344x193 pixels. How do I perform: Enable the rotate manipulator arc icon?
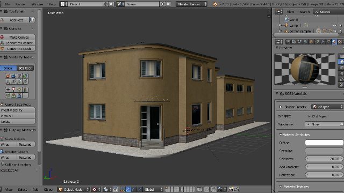[x=134, y=189]
